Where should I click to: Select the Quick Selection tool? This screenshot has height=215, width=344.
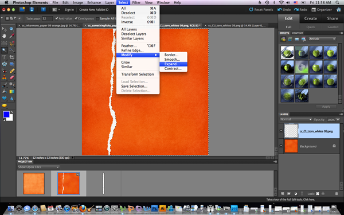pyautogui.click(x=11, y=50)
